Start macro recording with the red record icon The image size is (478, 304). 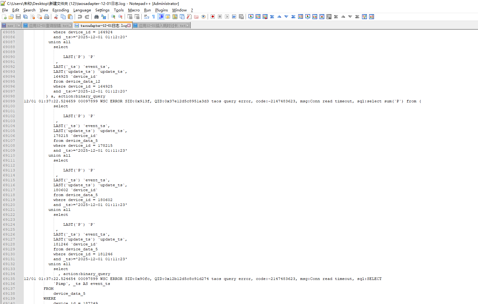213,17
